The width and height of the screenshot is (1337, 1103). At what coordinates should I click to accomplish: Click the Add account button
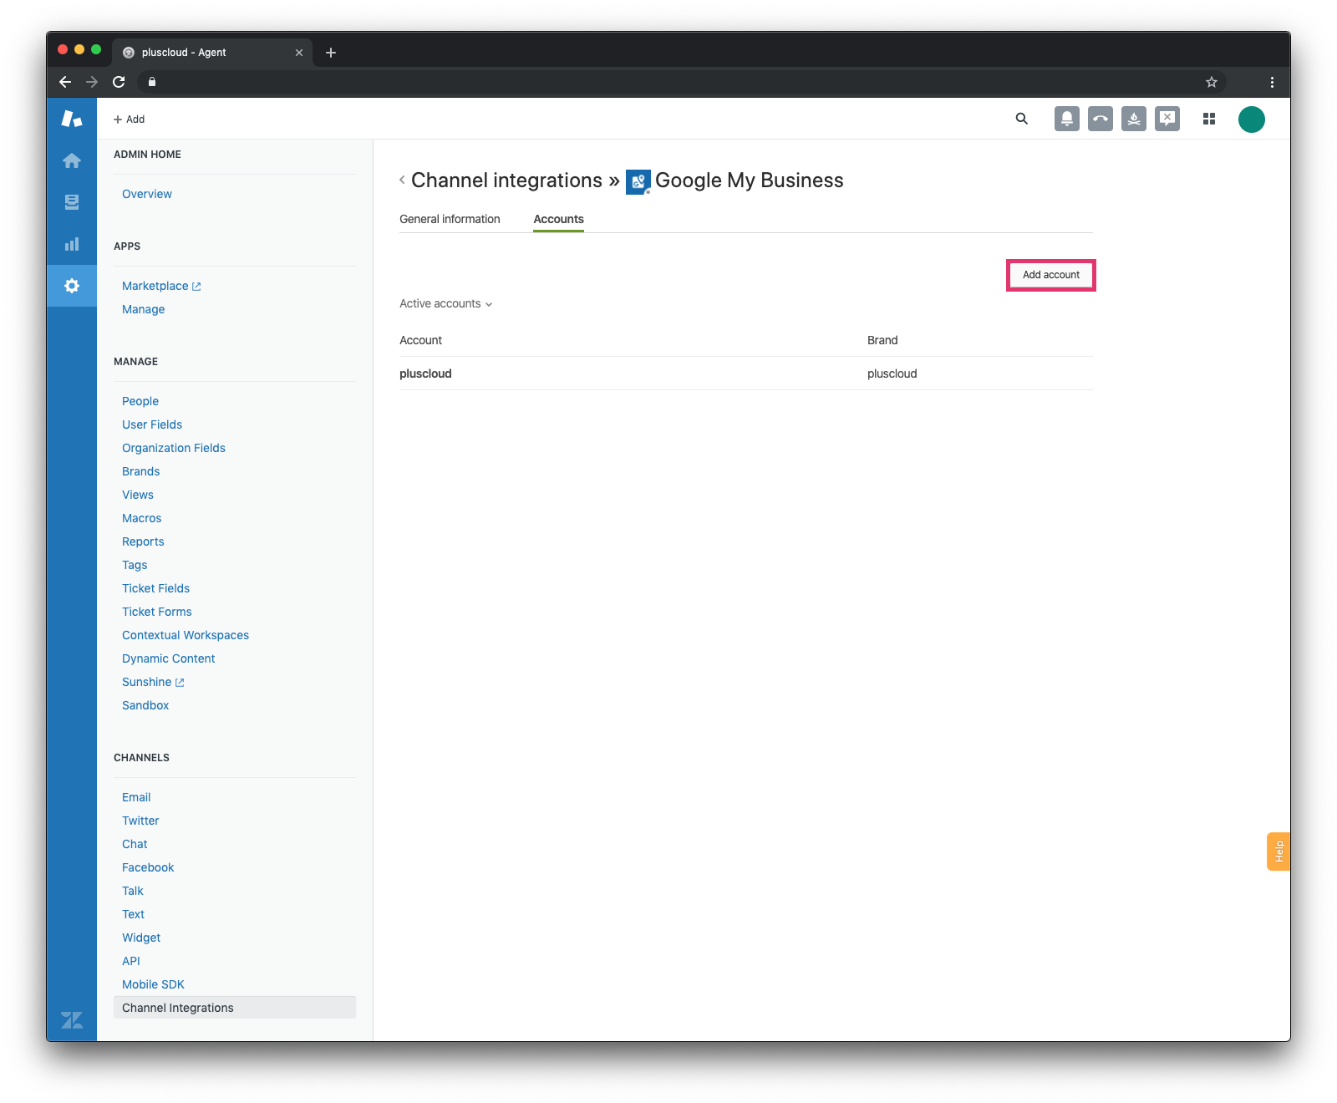[x=1051, y=275]
